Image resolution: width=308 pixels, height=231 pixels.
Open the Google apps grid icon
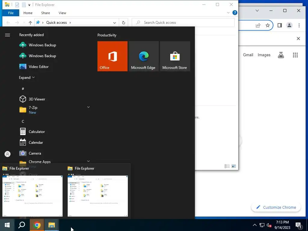pyautogui.click(x=295, y=55)
